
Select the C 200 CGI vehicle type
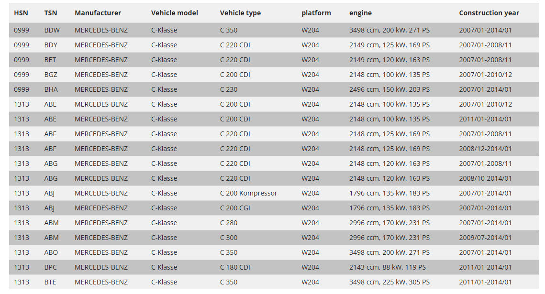(236, 208)
